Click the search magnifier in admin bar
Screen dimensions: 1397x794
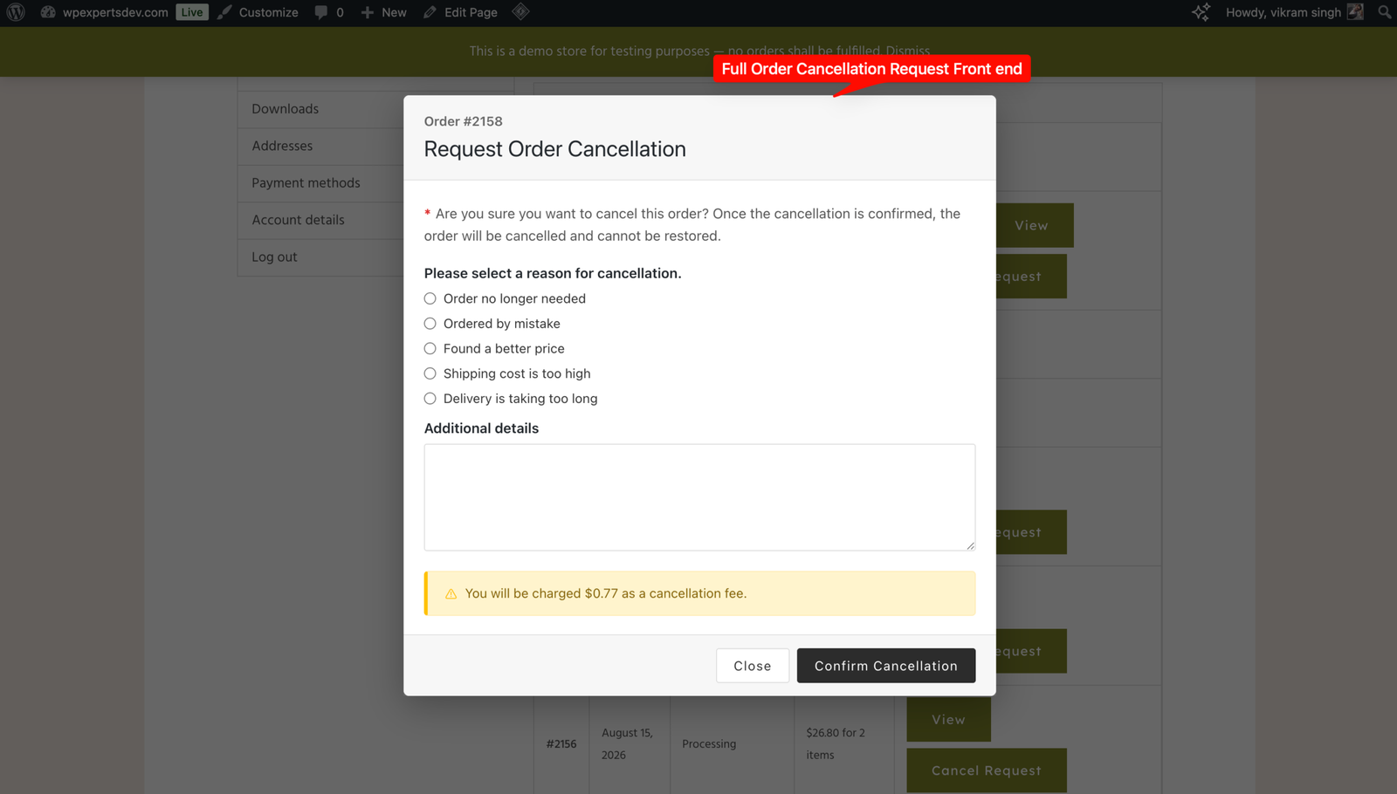[1384, 12]
